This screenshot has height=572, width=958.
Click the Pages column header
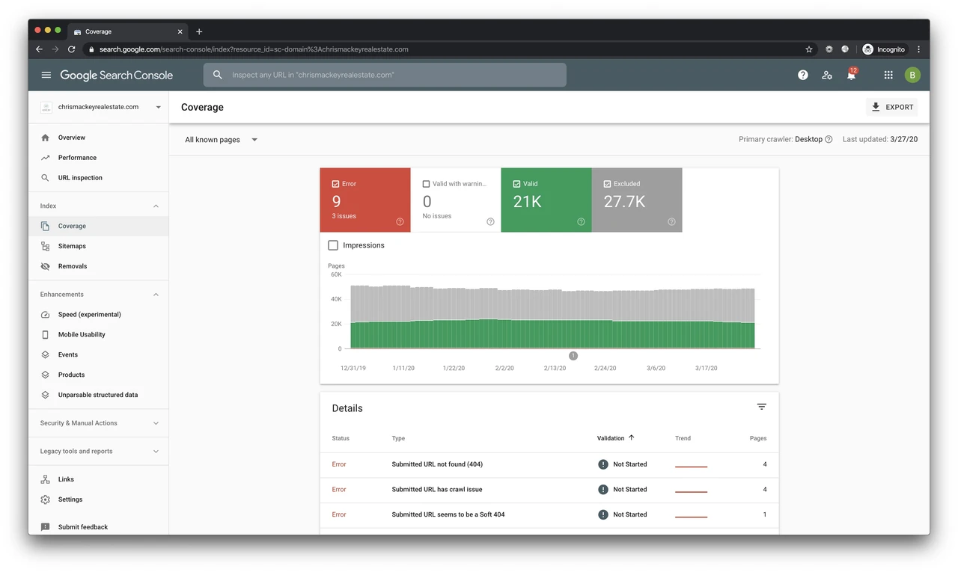click(x=758, y=438)
